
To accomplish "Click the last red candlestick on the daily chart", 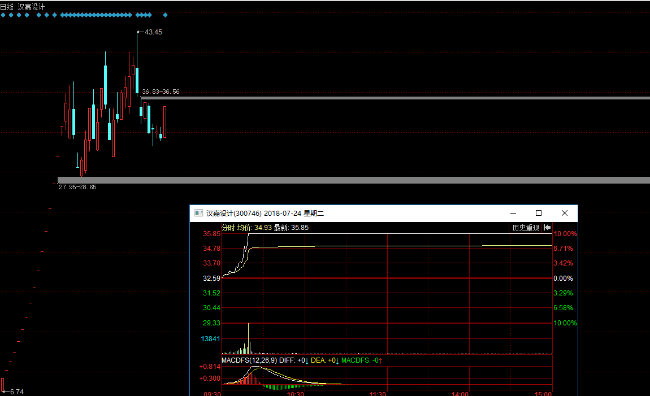I will pos(165,122).
